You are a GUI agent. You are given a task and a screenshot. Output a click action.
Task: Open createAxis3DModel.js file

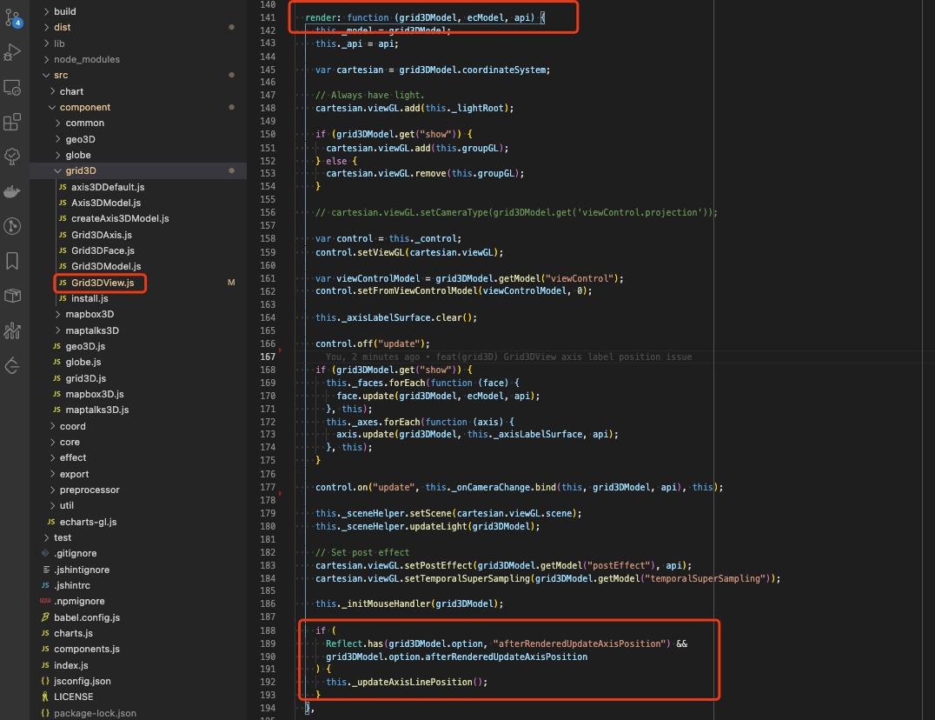click(x=138, y=218)
